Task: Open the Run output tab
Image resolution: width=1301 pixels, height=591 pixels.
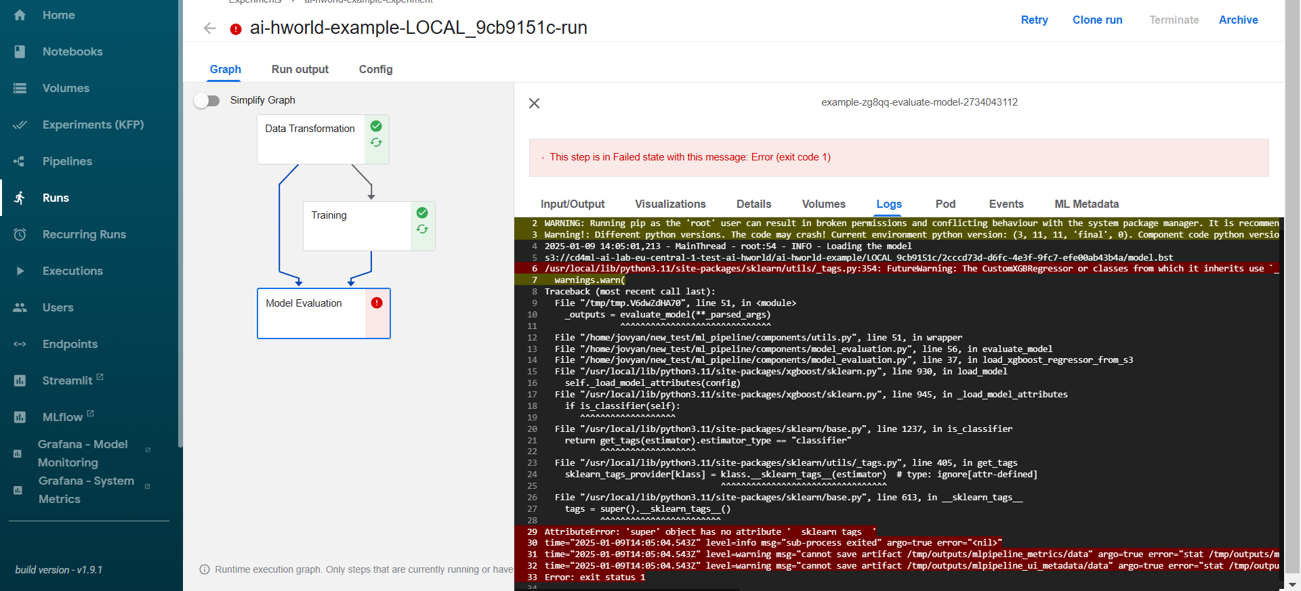Action: click(x=300, y=69)
